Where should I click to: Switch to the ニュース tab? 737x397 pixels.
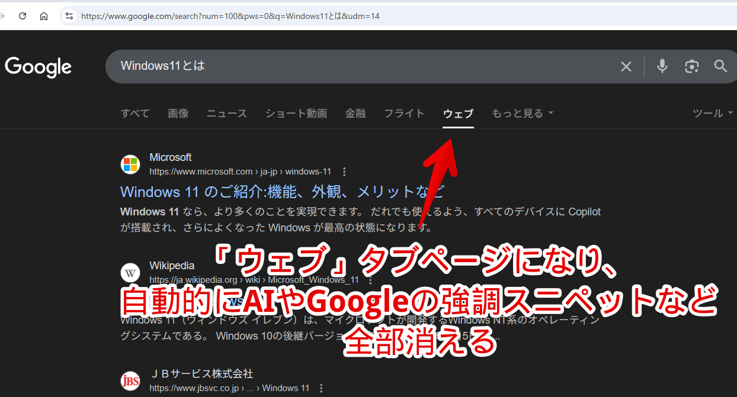tap(227, 113)
